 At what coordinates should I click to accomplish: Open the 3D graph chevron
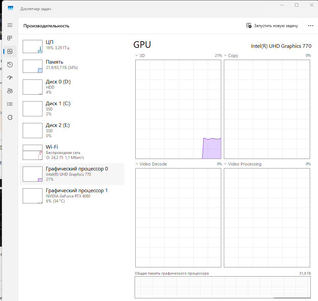(136, 55)
